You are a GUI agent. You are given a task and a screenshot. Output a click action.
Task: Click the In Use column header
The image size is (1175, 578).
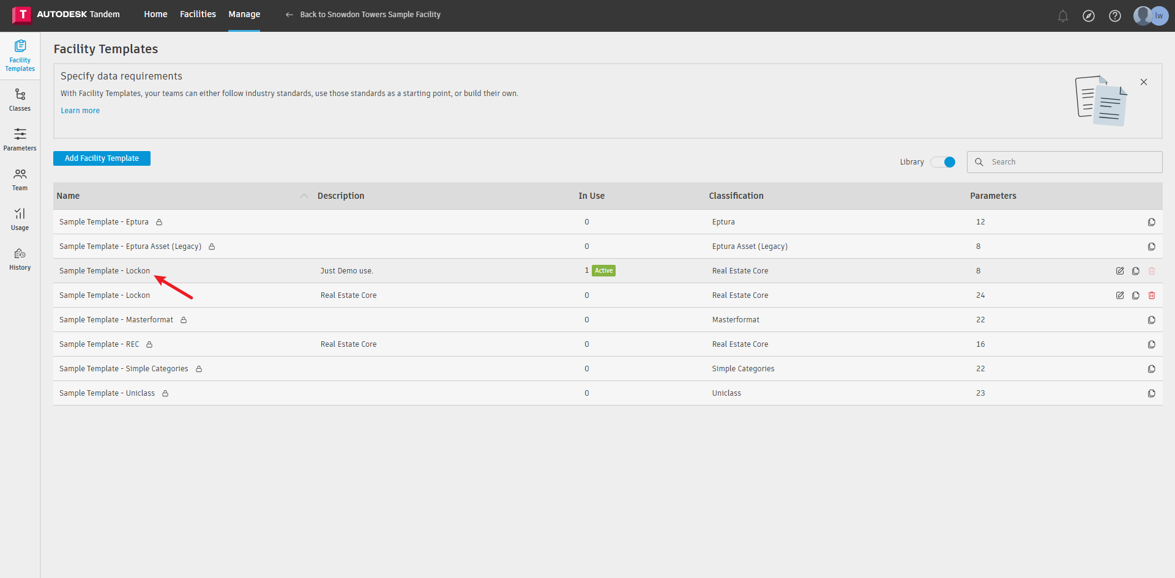click(592, 196)
